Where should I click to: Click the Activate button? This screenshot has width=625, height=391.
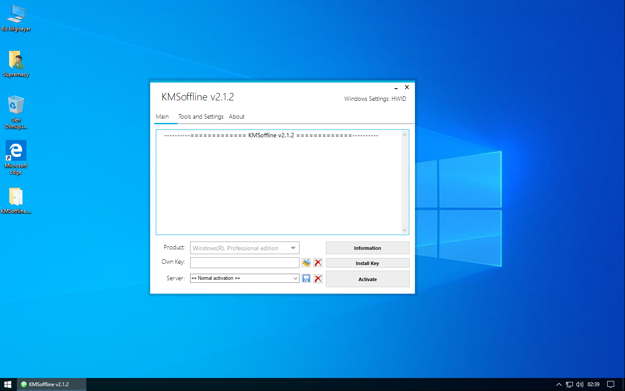pyautogui.click(x=368, y=279)
